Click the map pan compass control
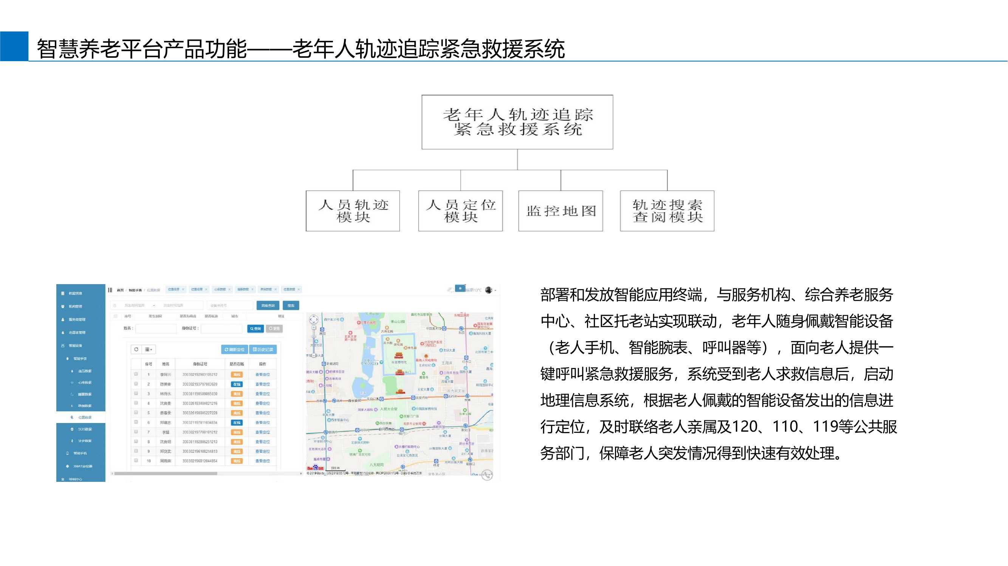The height and width of the screenshot is (566, 1008). click(x=313, y=320)
